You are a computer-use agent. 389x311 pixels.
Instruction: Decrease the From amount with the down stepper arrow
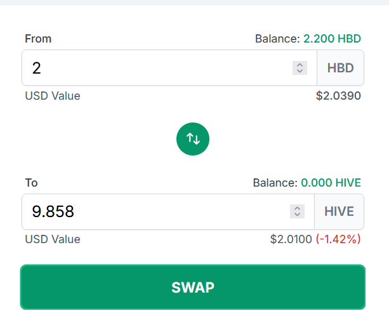pyautogui.click(x=300, y=71)
